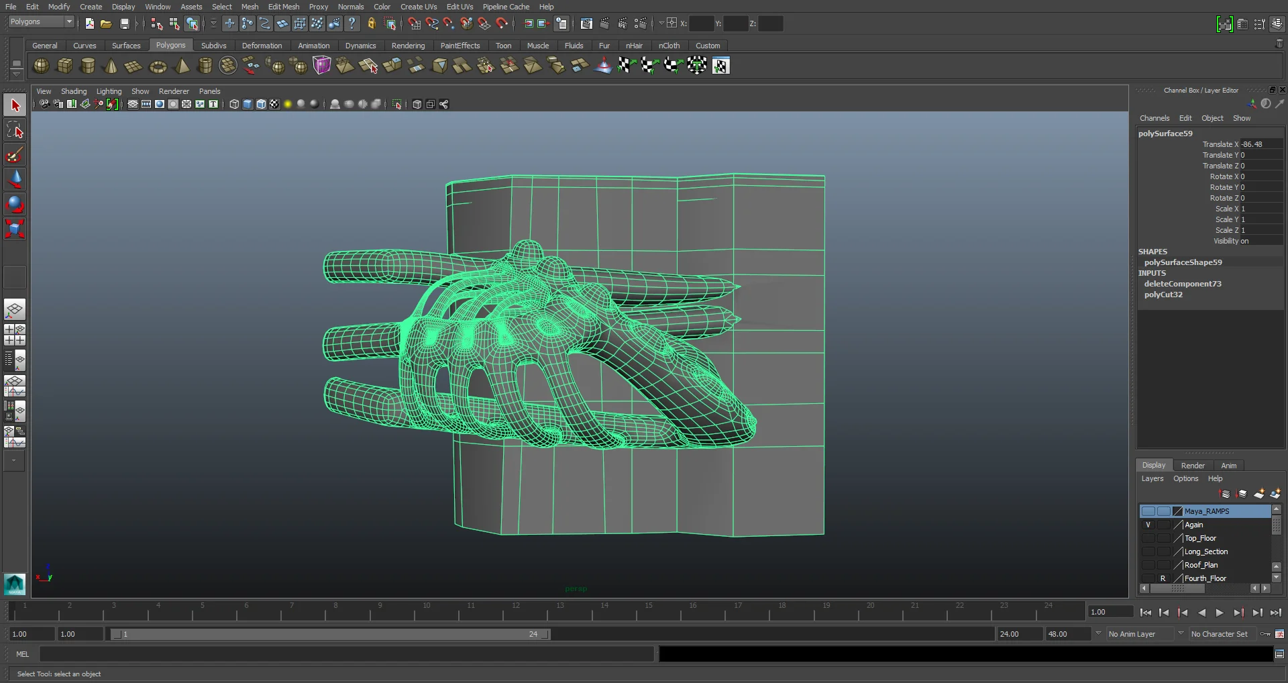
Task: Toggle textured display checker icon
Action: pos(274,104)
